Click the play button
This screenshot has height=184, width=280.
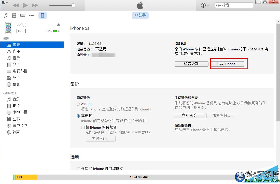pos(25,5)
